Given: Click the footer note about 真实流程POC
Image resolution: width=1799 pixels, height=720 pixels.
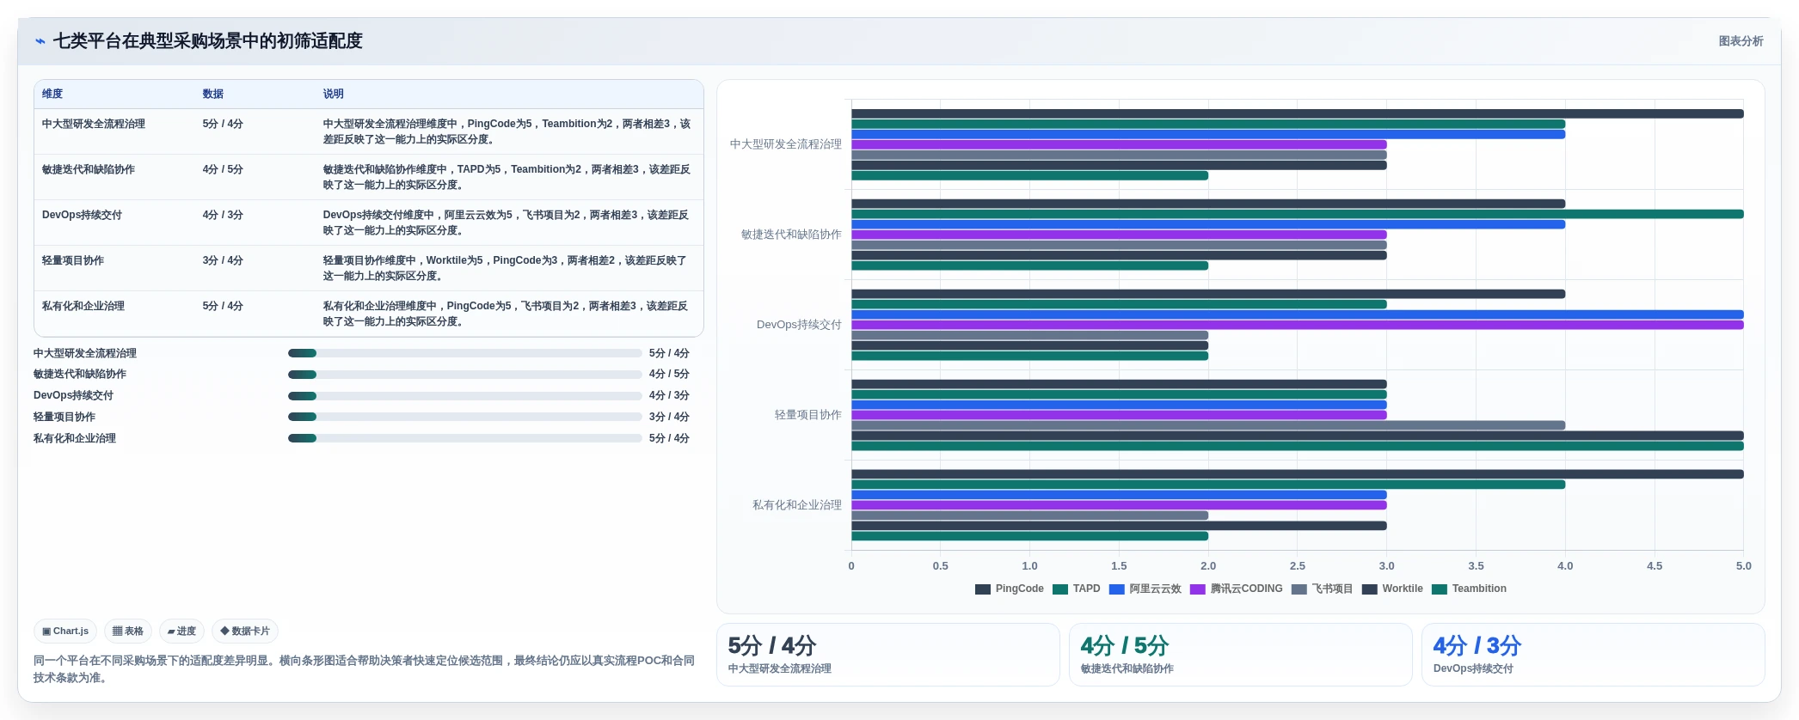Looking at the screenshot, I should (x=364, y=669).
